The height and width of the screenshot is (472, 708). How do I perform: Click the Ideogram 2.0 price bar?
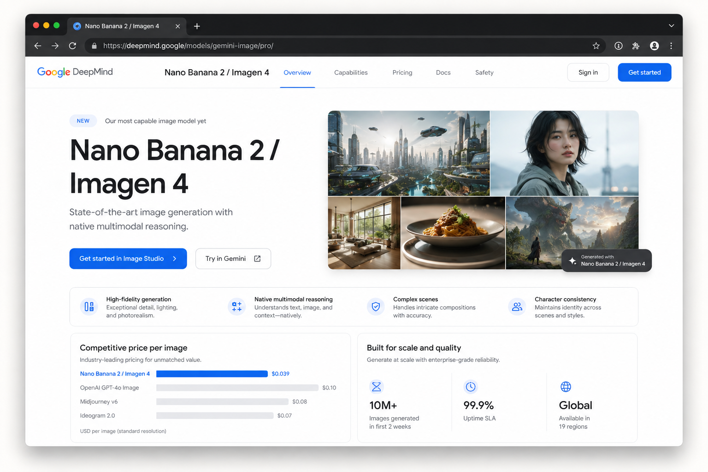pyautogui.click(x=215, y=415)
